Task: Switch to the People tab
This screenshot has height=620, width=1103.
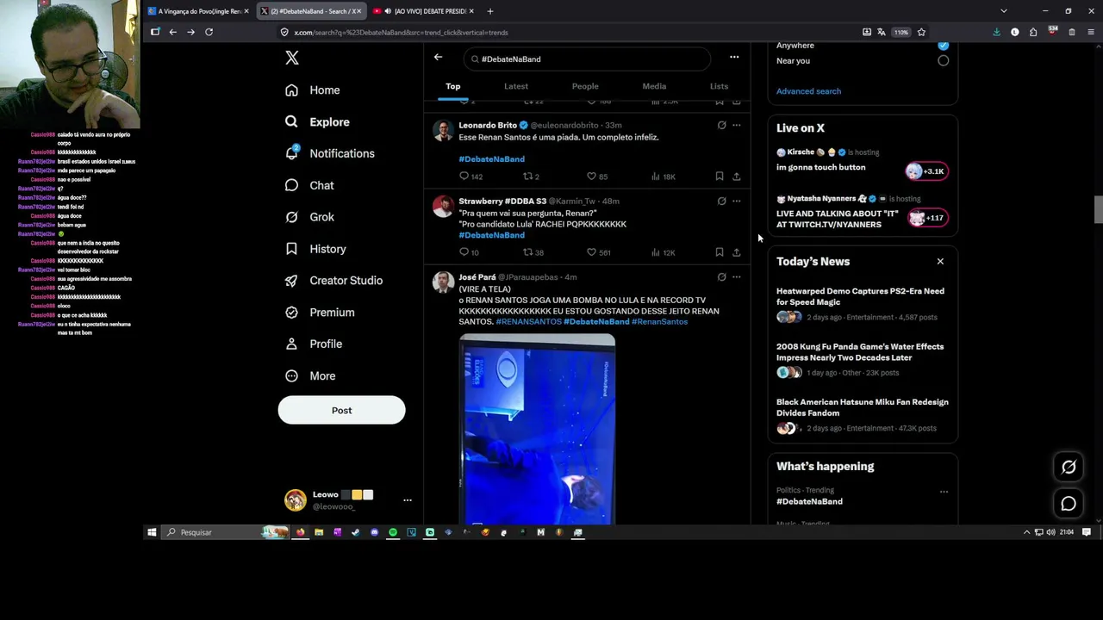Action: 585,86
